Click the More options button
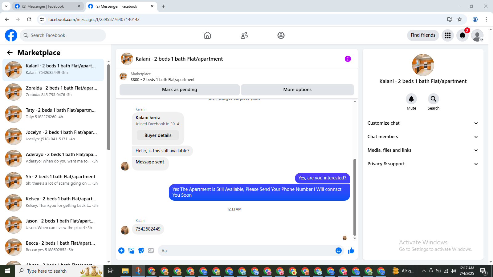Viewport: 493px width, 277px height. [x=297, y=90]
